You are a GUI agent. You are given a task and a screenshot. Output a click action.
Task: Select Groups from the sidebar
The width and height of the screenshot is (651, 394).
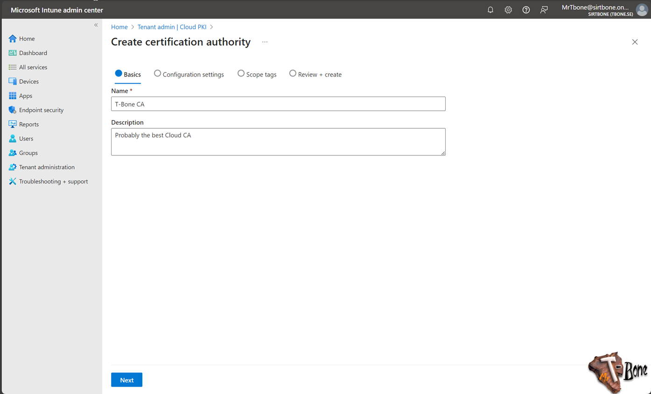[x=28, y=153]
